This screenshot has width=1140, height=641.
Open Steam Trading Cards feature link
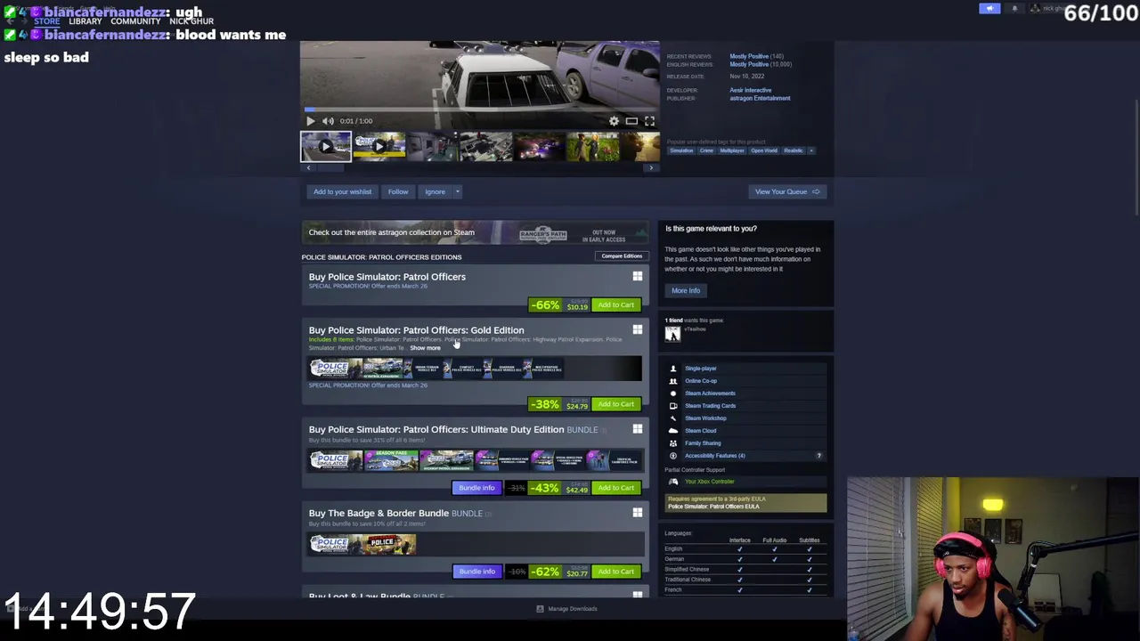pos(711,406)
